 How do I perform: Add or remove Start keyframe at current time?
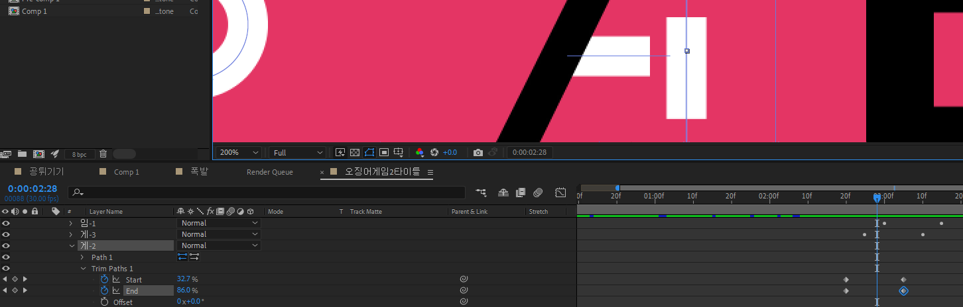tap(15, 279)
